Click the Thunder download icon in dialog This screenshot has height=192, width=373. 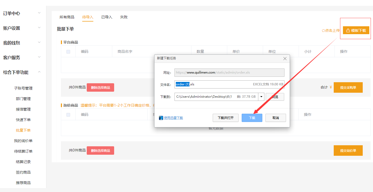[161, 118]
